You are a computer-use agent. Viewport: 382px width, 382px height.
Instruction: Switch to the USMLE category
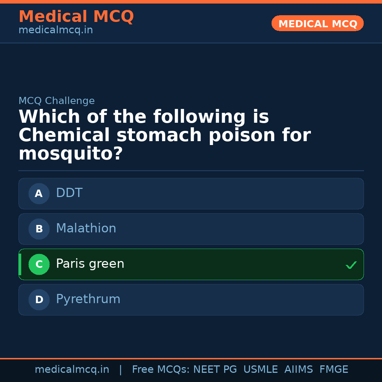point(261,369)
